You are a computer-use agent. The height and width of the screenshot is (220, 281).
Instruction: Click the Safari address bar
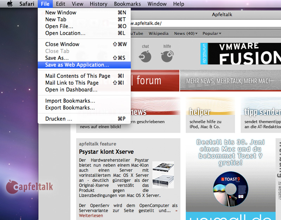pyautogui.click(x=206, y=23)
